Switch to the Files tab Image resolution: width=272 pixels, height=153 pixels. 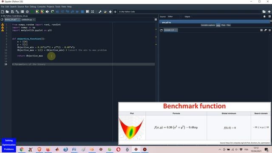click(229, 25)
